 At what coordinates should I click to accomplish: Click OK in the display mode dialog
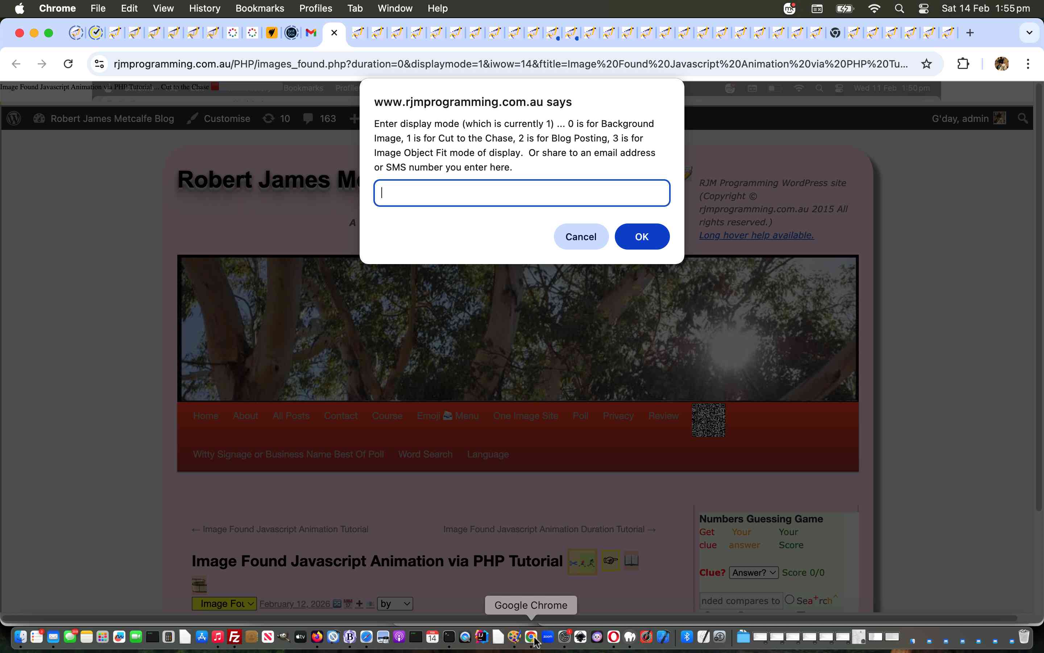[x=642, y=236]
